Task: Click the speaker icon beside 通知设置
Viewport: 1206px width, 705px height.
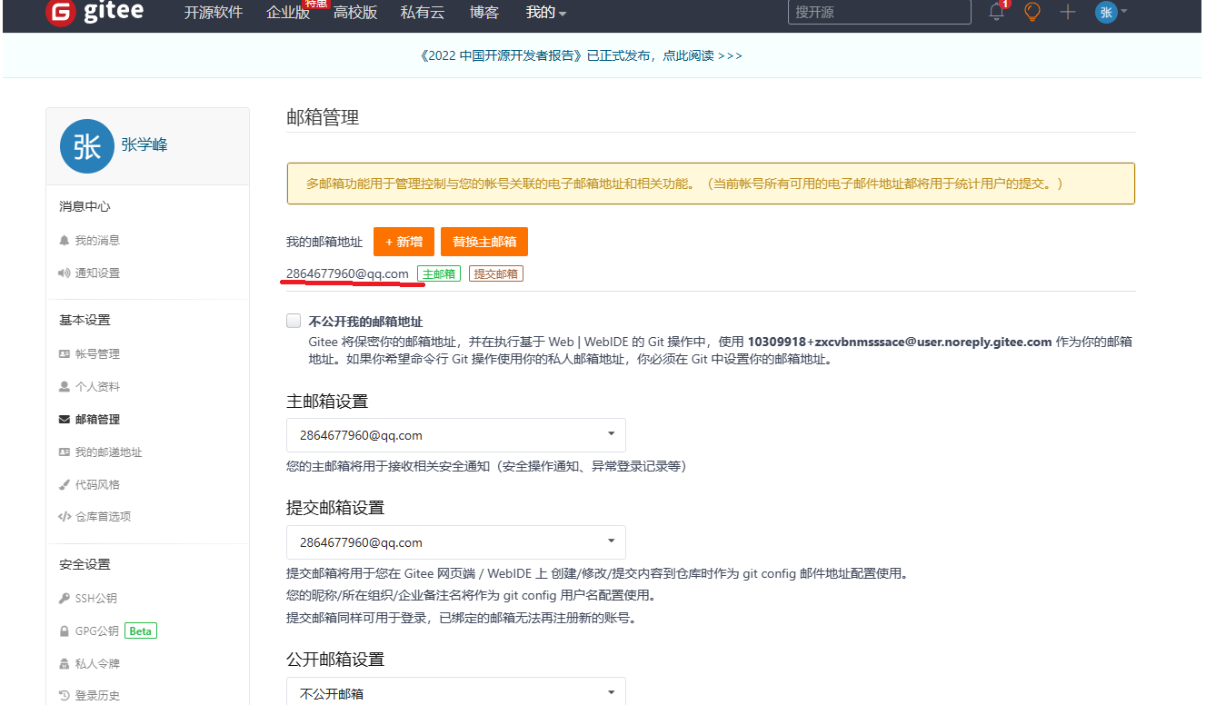Action: pos(65,273)
